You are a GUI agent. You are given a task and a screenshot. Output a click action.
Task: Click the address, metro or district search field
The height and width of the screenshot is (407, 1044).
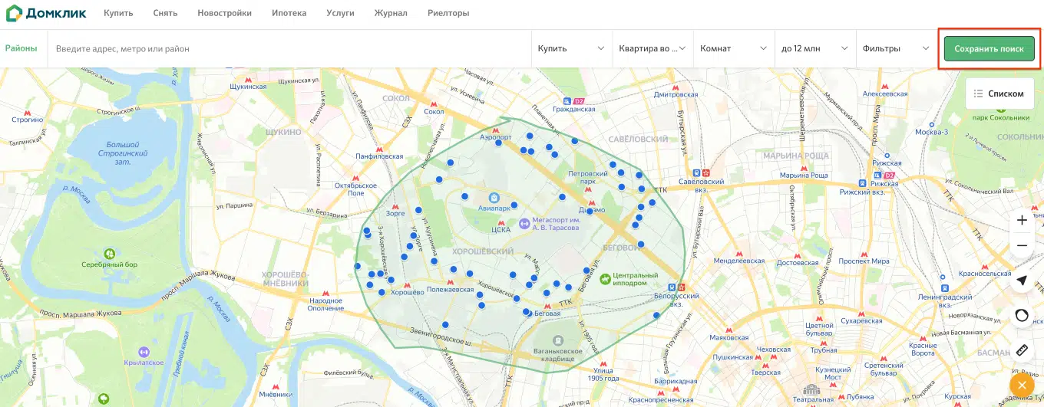coord(288,48)
